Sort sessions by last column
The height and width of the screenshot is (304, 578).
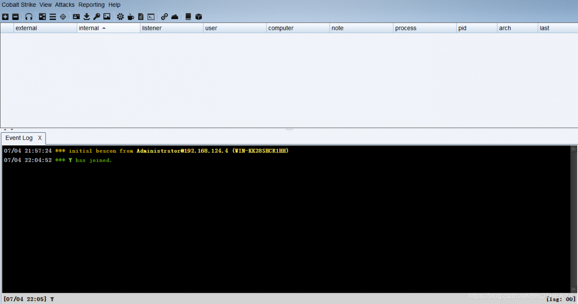(558, 28)
